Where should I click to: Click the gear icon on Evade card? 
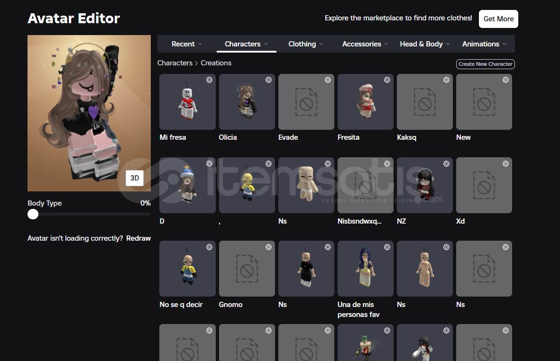(328, 80)
